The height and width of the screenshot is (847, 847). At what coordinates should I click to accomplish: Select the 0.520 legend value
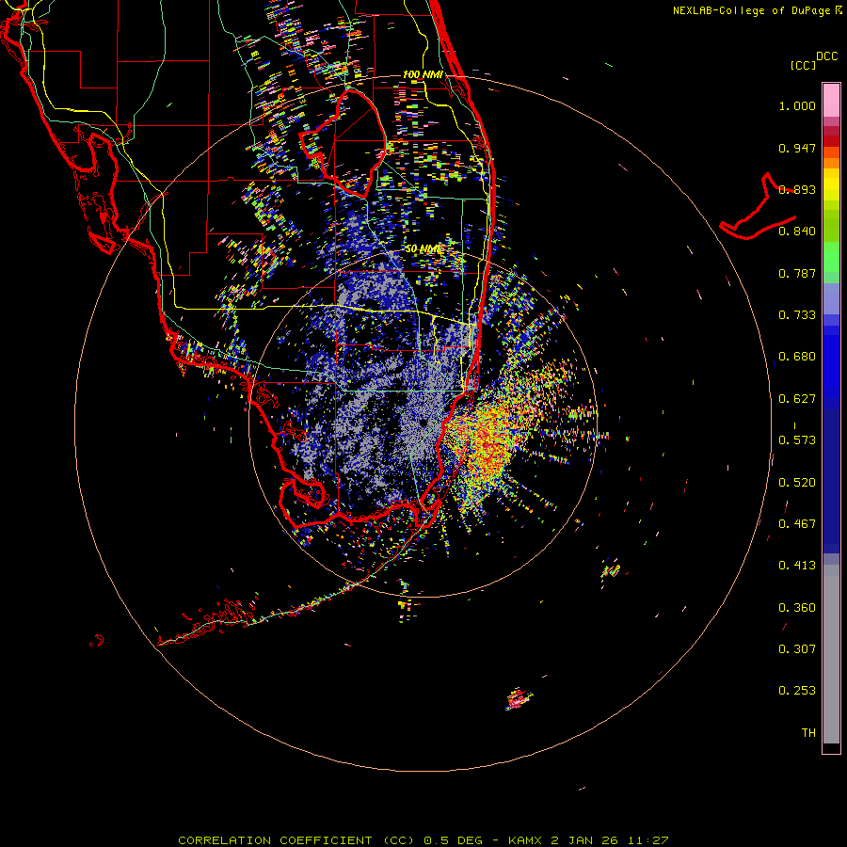coord(797,482)
